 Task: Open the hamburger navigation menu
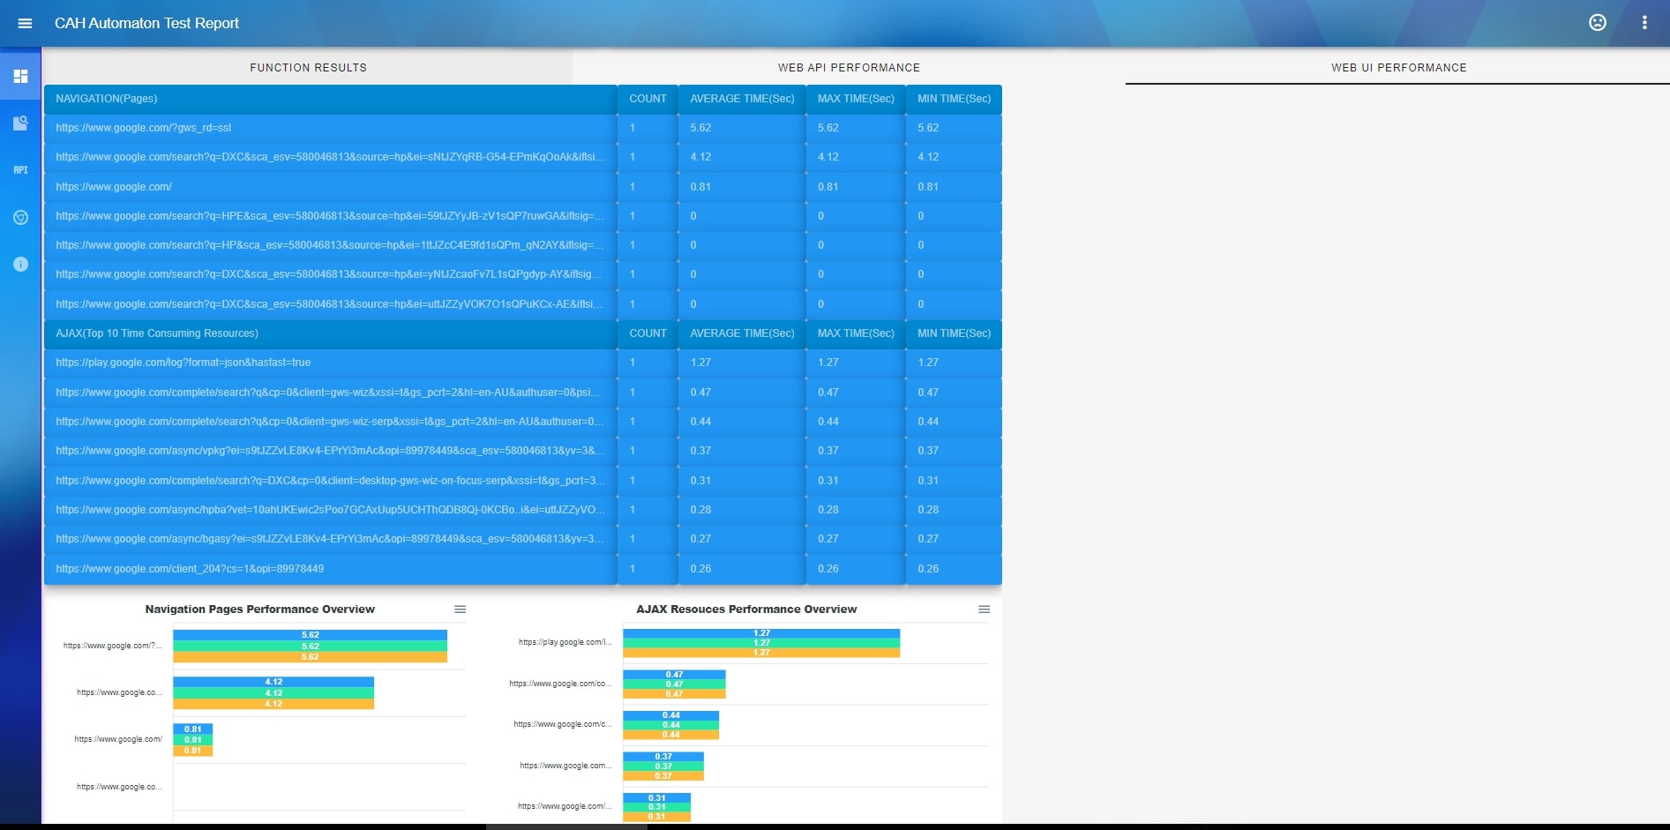24,24
